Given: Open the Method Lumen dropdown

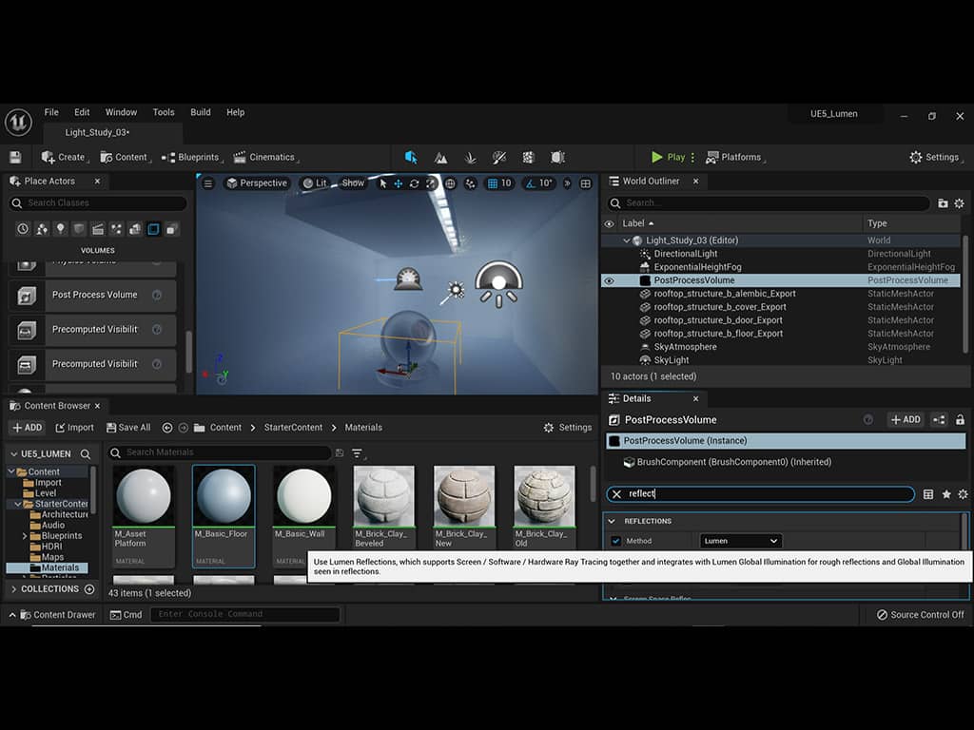Looking at the screenshot, I should tap(740, 541).
